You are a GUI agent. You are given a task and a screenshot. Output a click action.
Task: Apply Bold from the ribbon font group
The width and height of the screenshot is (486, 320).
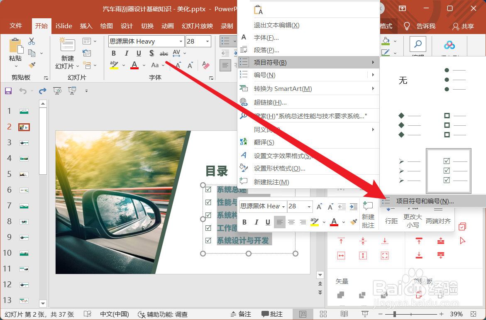[114, 53]
